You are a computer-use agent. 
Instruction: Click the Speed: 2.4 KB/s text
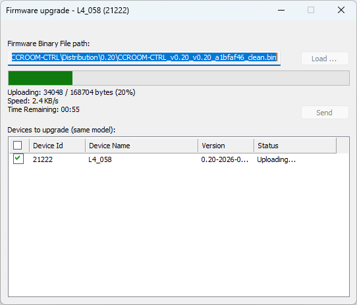(33, 101)
